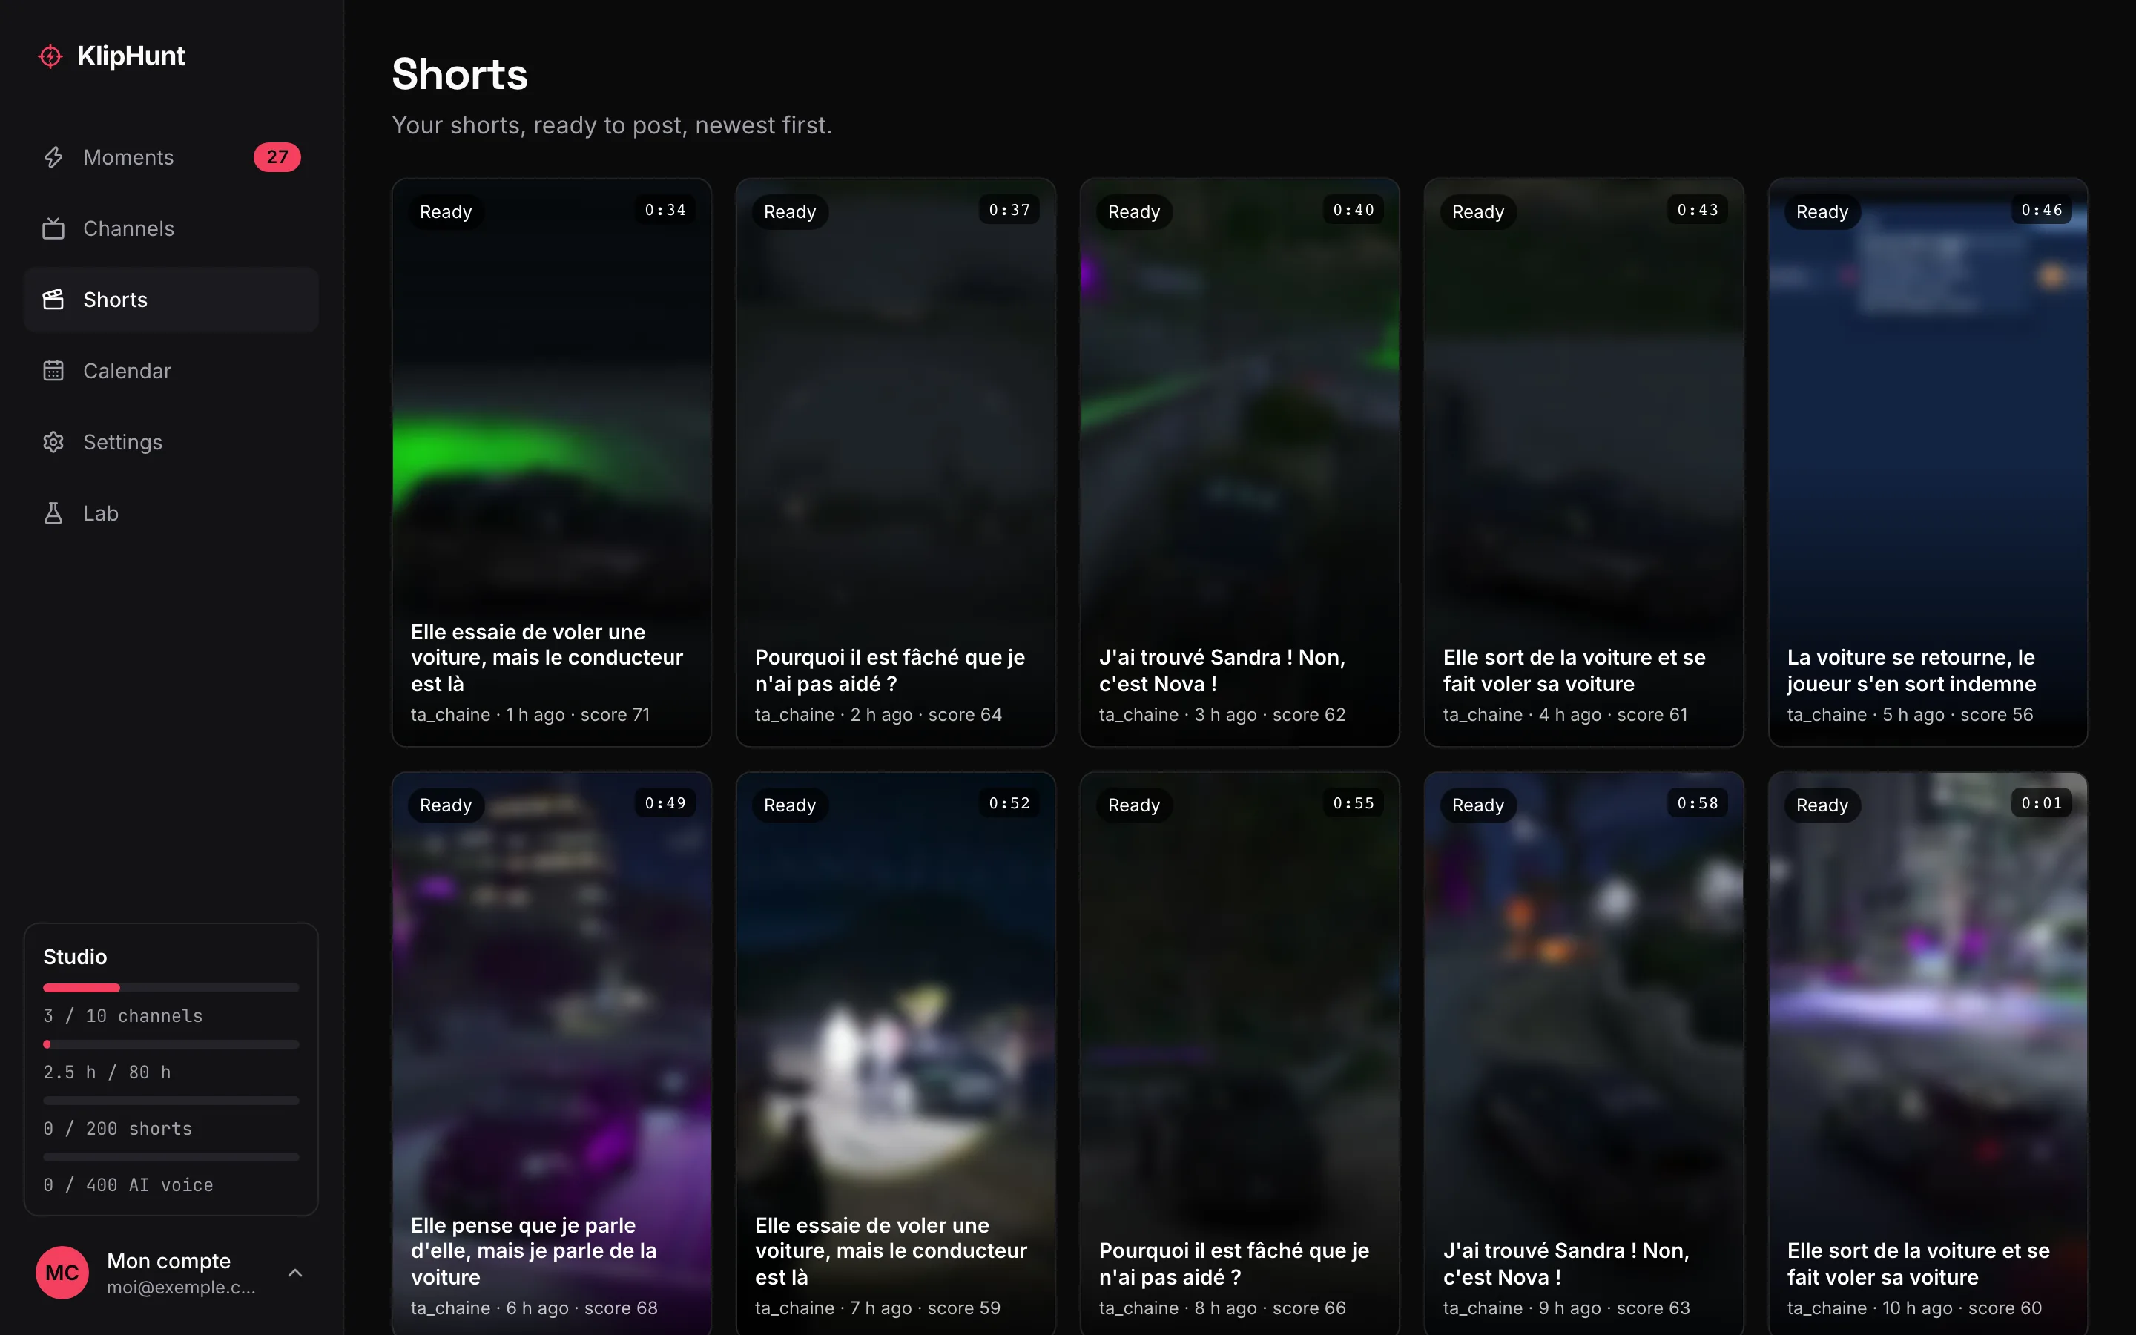Open the Lab page
The width and height of the screenshot is (2136, 1335).
pyautogui.click(x=171, y=513)
